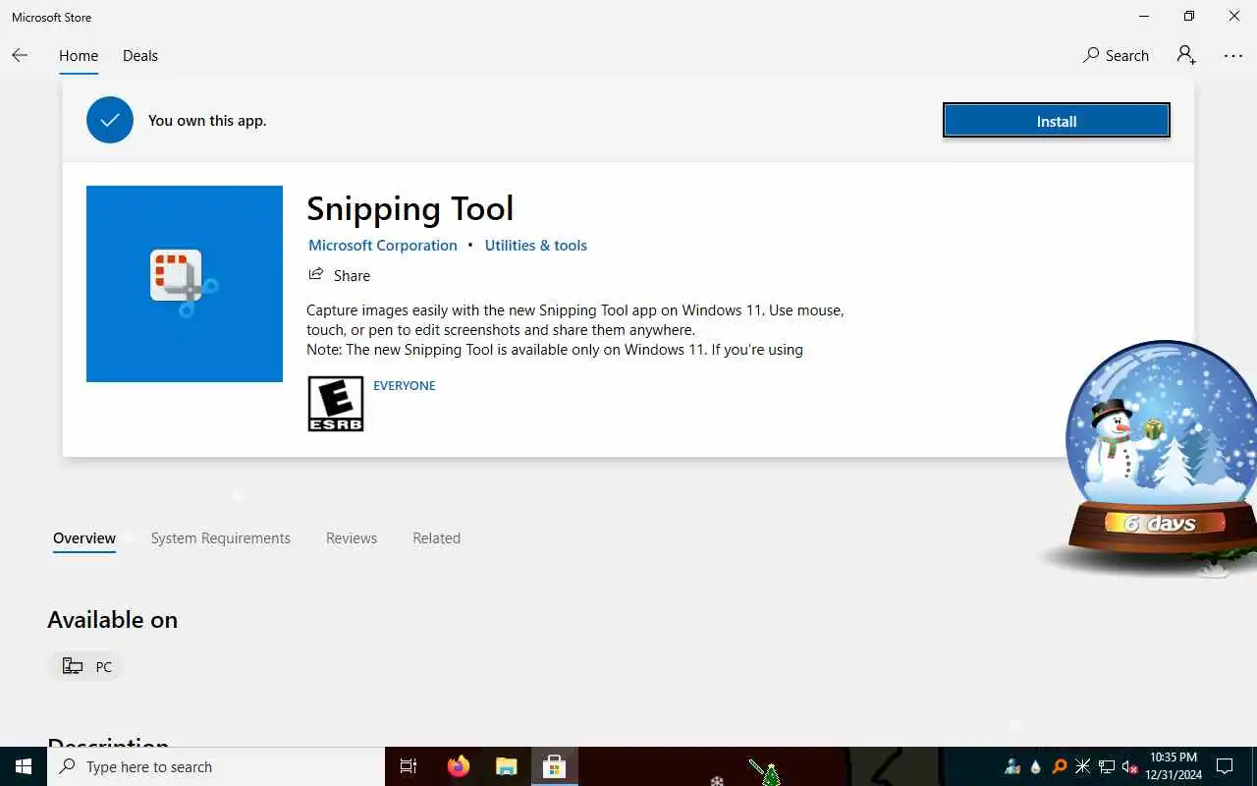The width and height of the screenshot is (1257, 786).
Task: Show the Related tab
Action: click(437, 538)
